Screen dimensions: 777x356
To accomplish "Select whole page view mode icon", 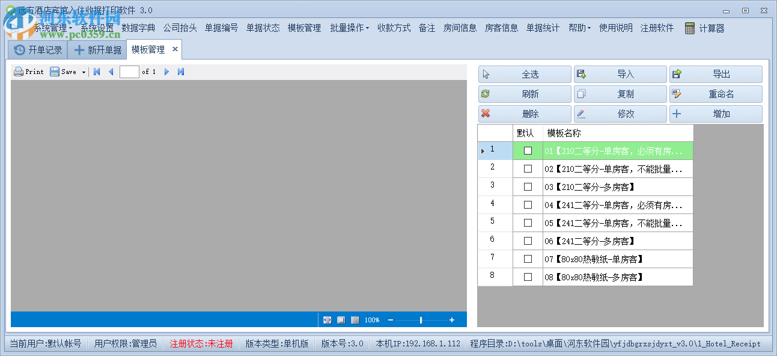I will (341, 320).
